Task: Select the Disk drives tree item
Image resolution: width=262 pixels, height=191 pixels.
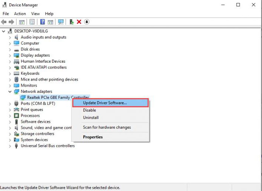Action: (30, 49)
